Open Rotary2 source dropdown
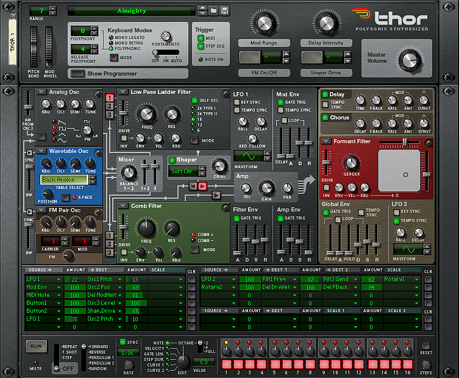Image resolution: width=459 pixels, height=378 pixels. pyautogui.click(x=233, y=288)
